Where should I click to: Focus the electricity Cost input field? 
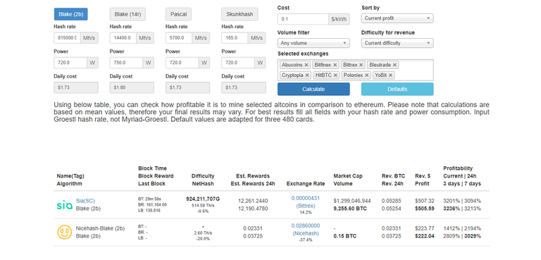point(303,19)
